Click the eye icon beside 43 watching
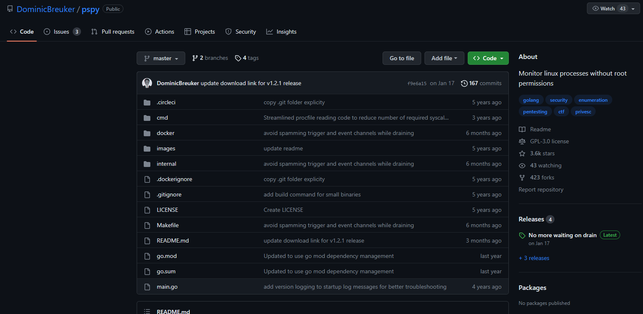The height and width of the screenshot is (314, 643). pyautogui.click(x=522, y=165)
